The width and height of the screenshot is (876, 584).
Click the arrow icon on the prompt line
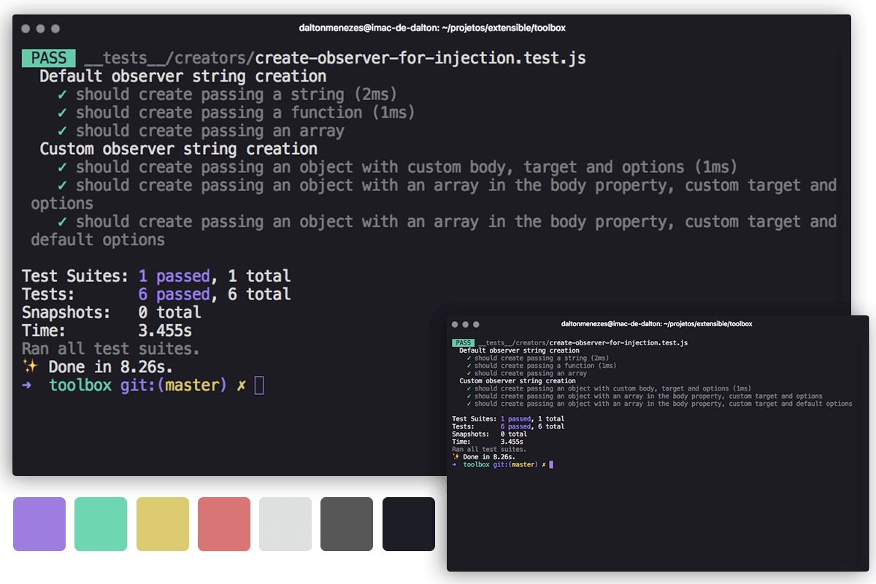coord(26,385)
